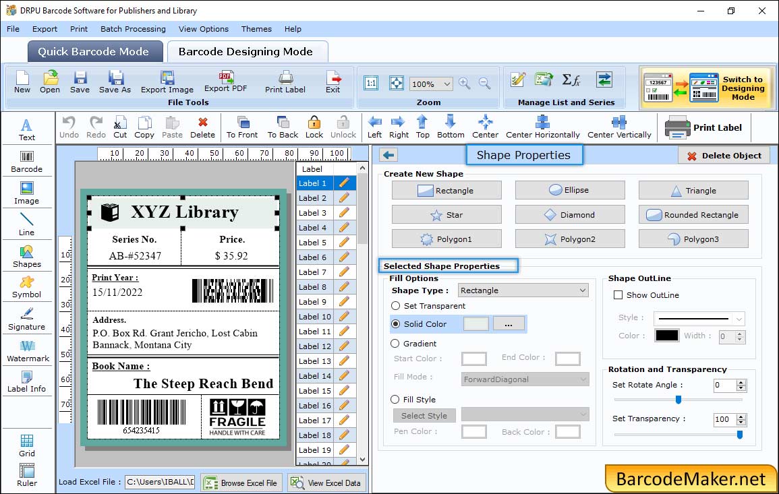Delete the selected object via toolbar
779x494 pixels.
203,127
